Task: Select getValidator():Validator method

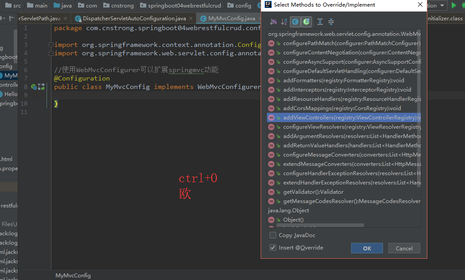Action: click(344, 192)
